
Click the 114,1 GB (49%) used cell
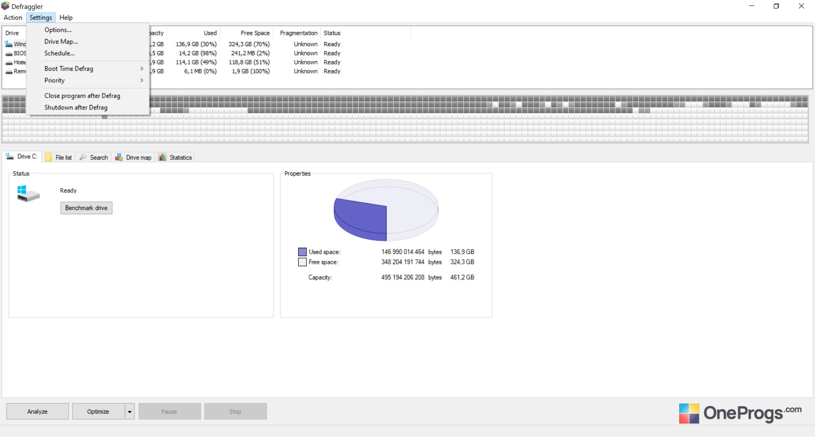[196, 62]
